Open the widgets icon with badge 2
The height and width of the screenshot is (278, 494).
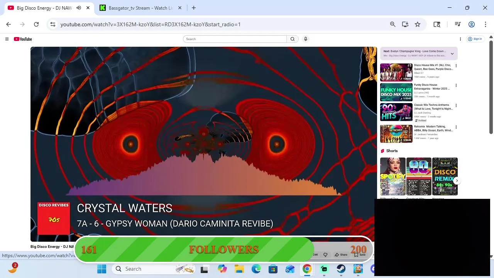[12, 268]
